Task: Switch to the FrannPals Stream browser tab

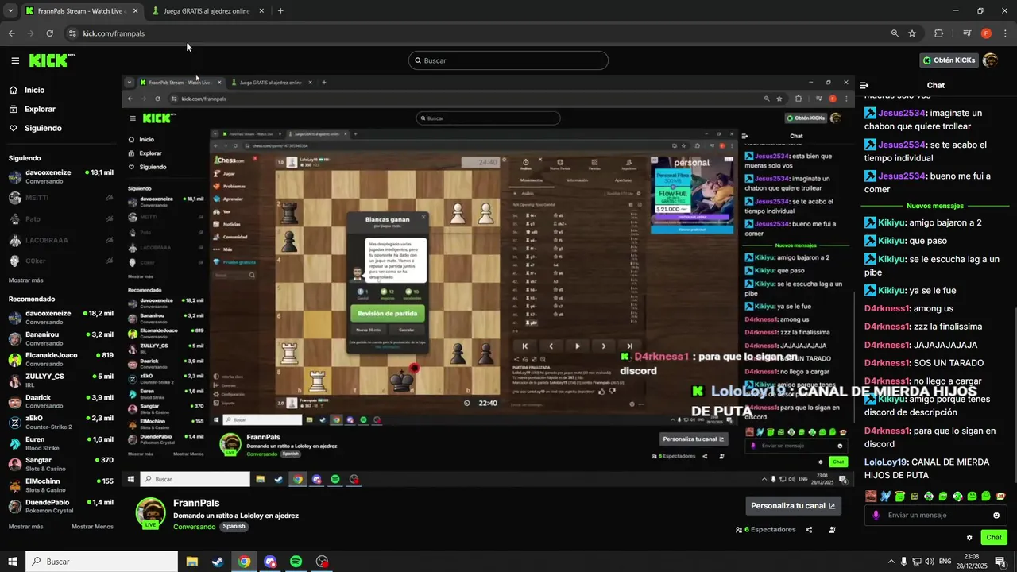Action: (80, 11)
